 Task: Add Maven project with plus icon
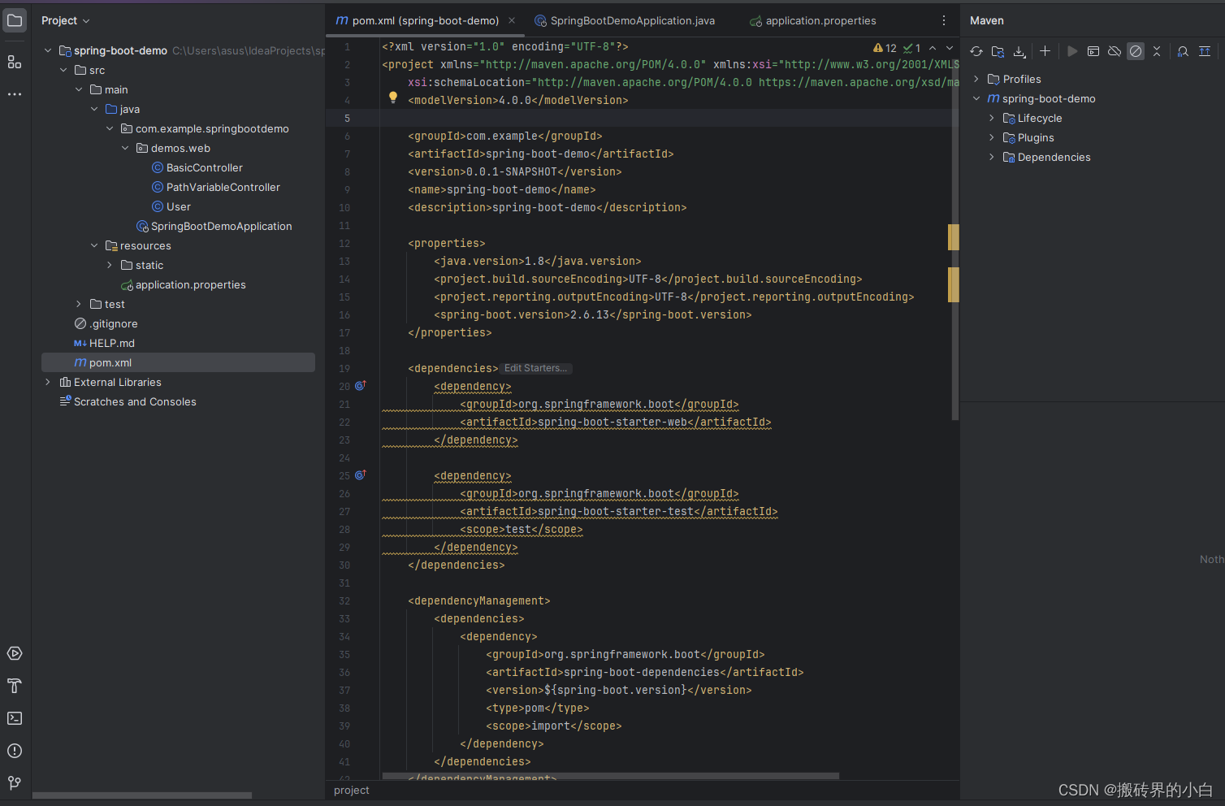(1045, 51)
